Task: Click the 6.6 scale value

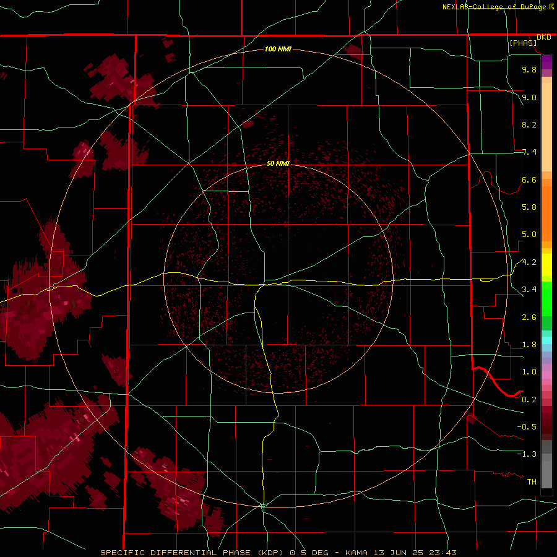Action: point(529,179)
